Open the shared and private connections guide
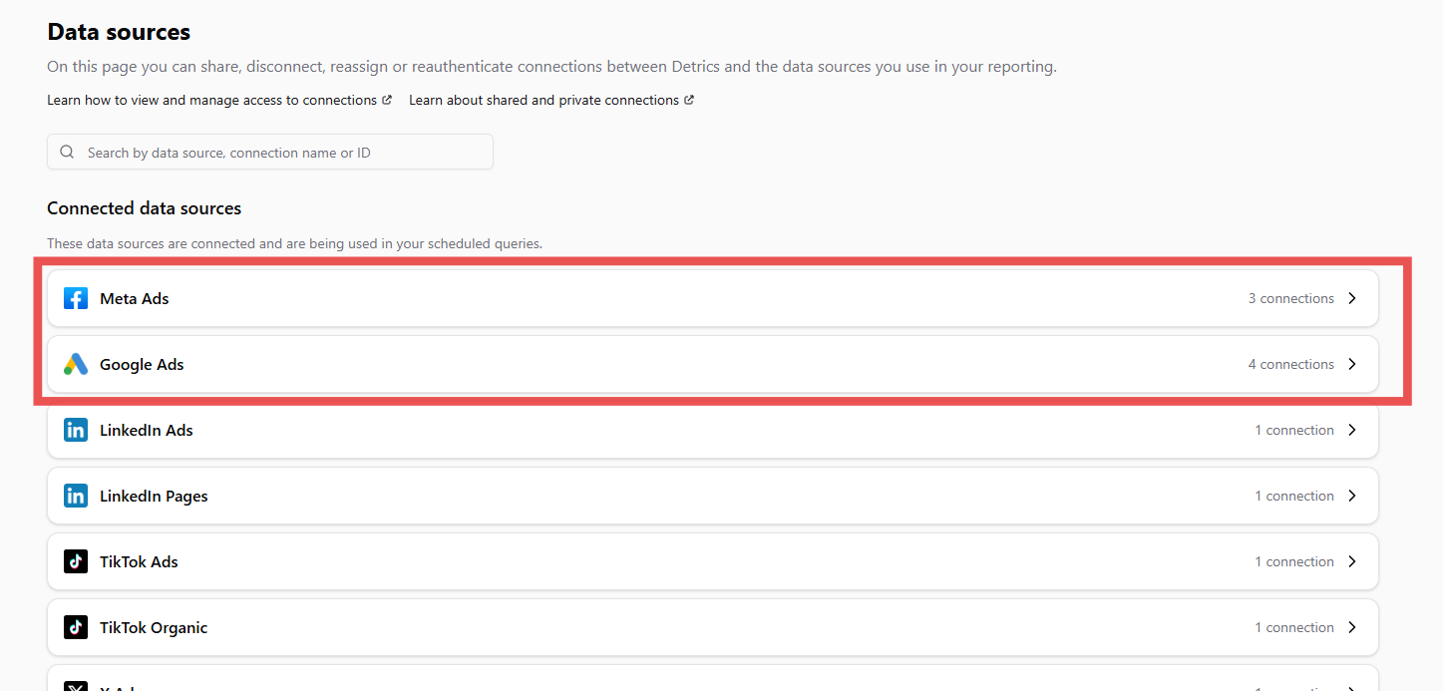The image size is (1443, 691). tap(543, 100)
